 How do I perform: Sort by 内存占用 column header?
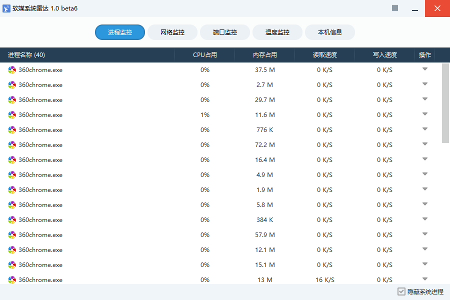coord(264,55)
